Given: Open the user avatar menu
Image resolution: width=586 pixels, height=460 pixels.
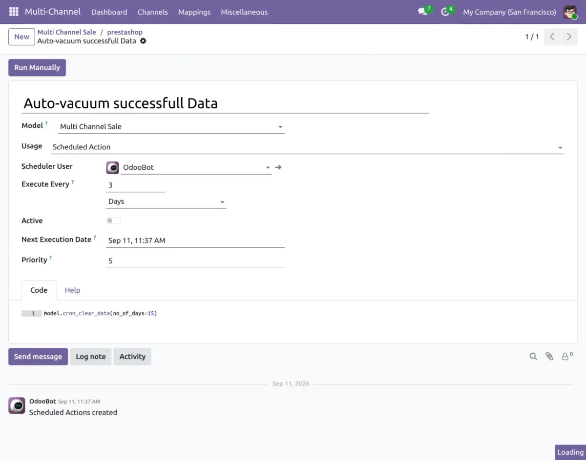Looking at the screenshot, I should (x=570, y=12).
